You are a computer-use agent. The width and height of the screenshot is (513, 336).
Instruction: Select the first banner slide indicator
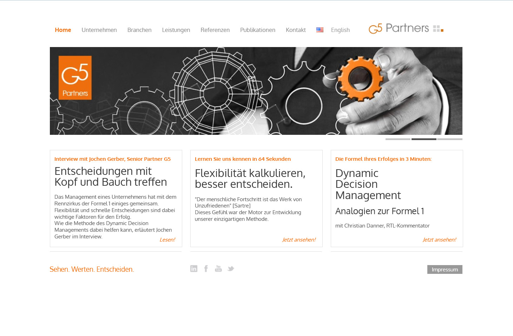(x=398, y=139)
